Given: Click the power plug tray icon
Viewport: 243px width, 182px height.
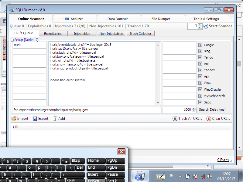Looking at the screenshot, I should coord(187,176).
